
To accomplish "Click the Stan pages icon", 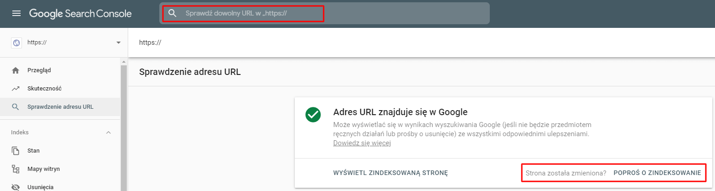I will click(16, 151).
